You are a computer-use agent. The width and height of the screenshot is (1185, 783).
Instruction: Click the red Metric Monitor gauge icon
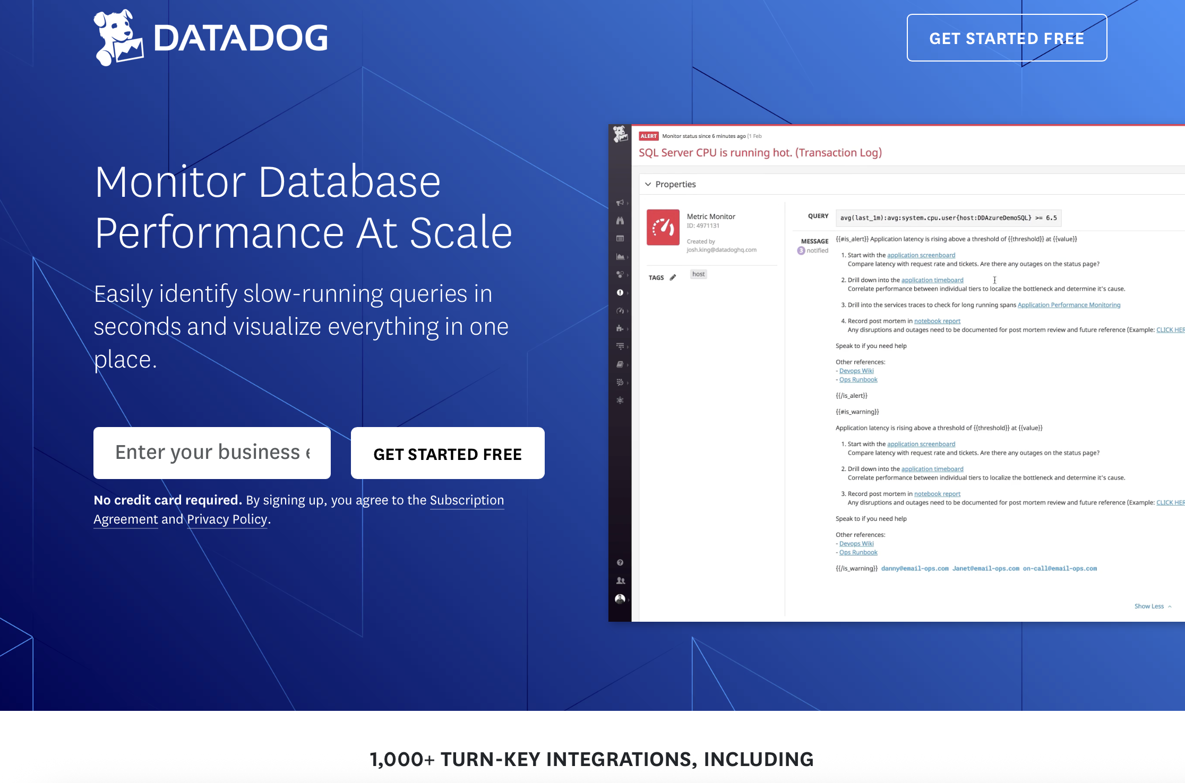coord(663,227)
